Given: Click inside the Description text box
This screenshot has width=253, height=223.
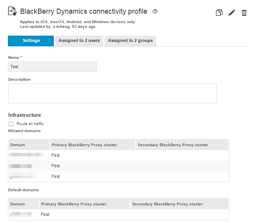Looking at the screenshot, I should [112, 93].
